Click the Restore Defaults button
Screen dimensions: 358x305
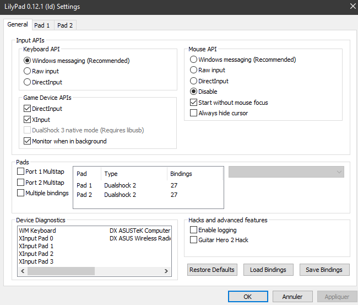(x=212, y=270)
